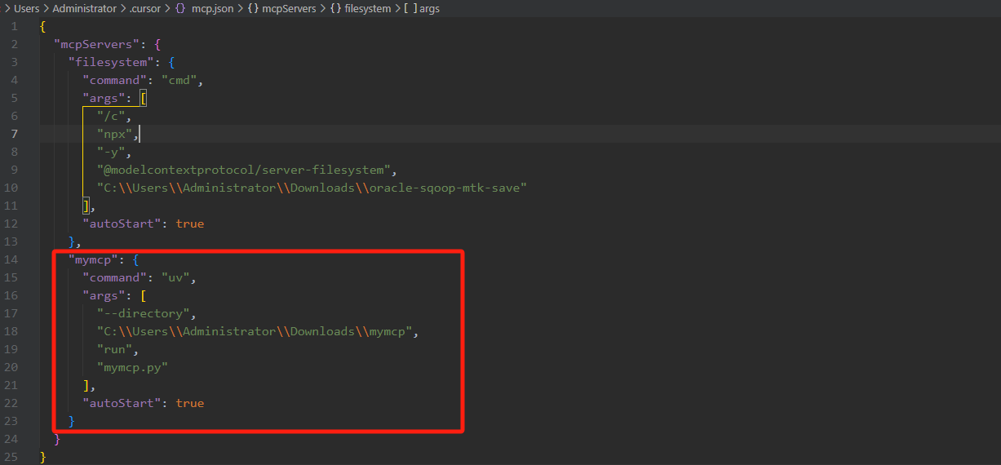Click the closing brace on line 25
The height and width of the screenshot is (465, 1001).
click(42, 457)
